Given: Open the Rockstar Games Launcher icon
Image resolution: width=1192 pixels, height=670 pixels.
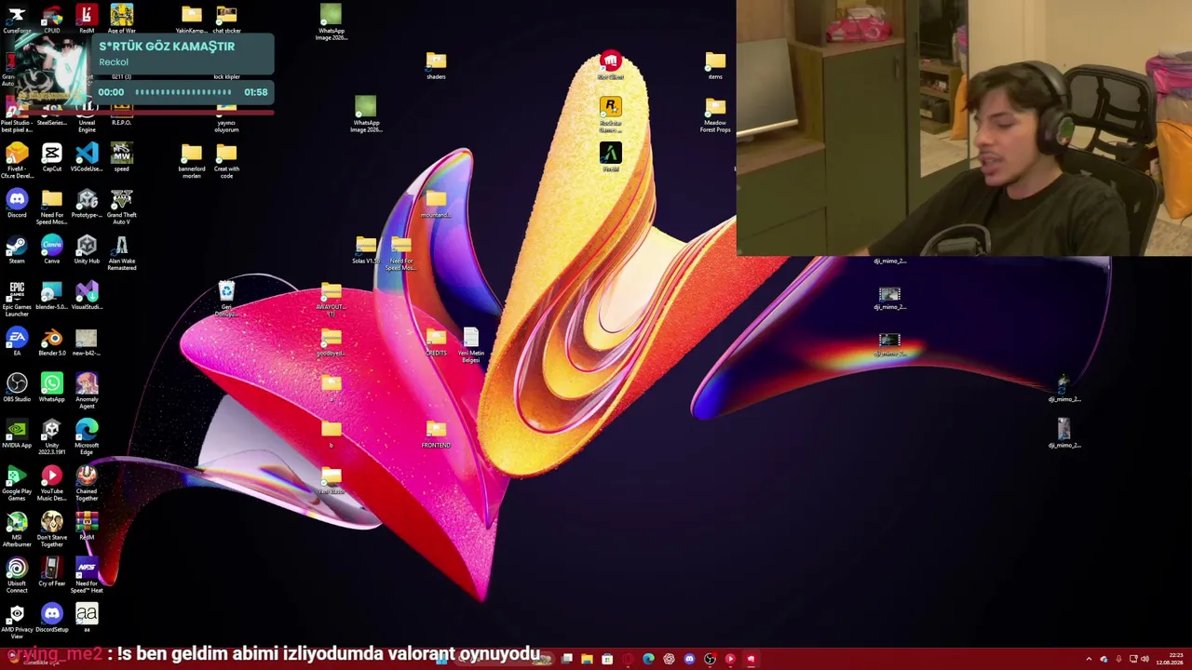Looking at the screenshot, I should (610, 114).
